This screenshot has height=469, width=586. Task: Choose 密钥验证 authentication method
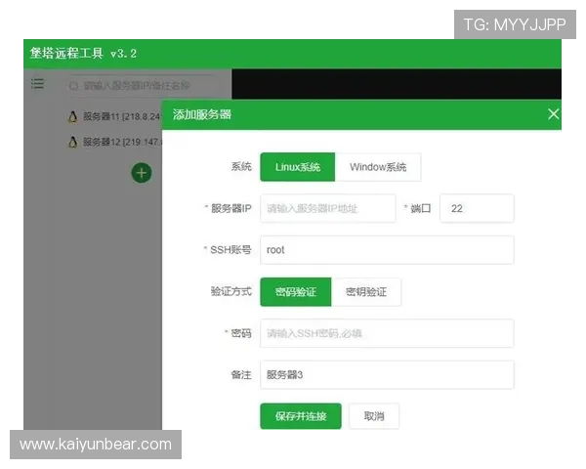366,292
